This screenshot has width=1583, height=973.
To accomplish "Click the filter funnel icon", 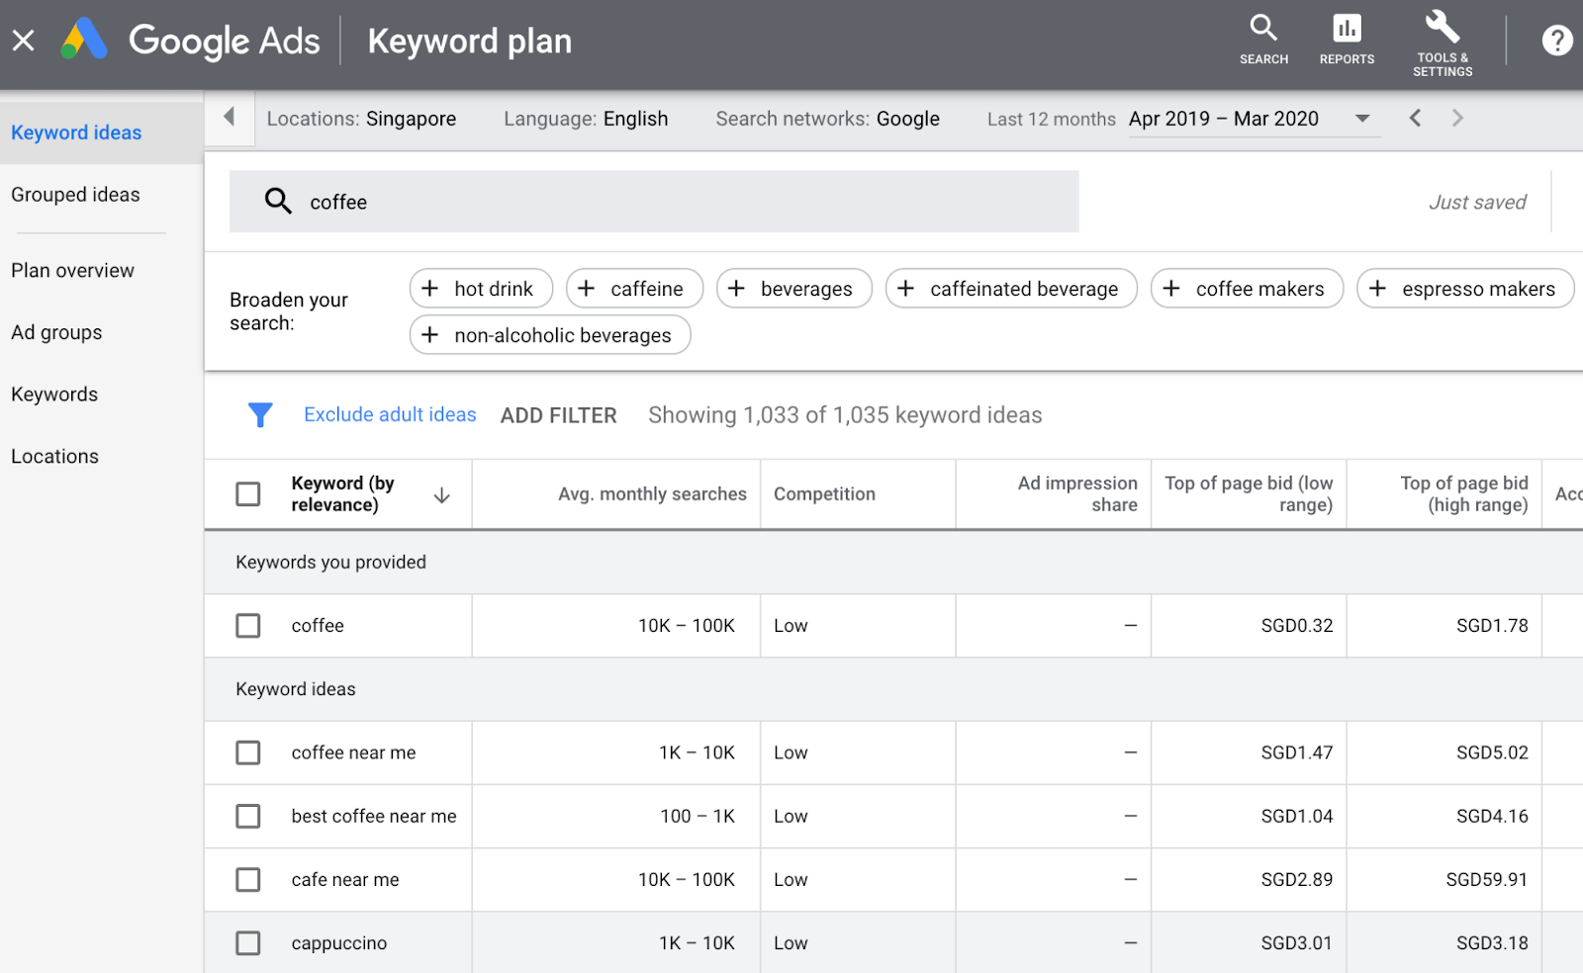I will tap(260, 414).
